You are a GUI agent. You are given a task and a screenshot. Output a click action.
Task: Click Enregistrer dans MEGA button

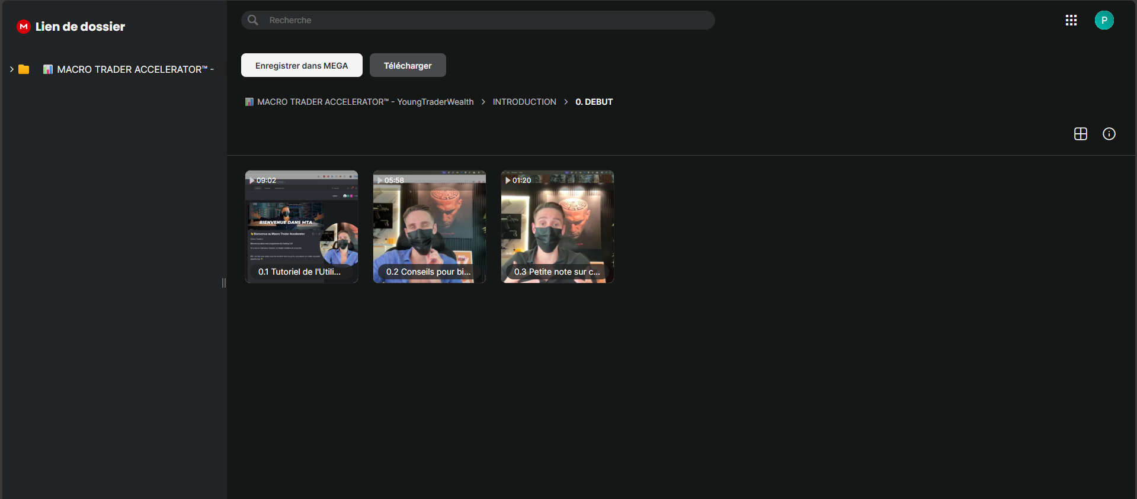(302, 65)
